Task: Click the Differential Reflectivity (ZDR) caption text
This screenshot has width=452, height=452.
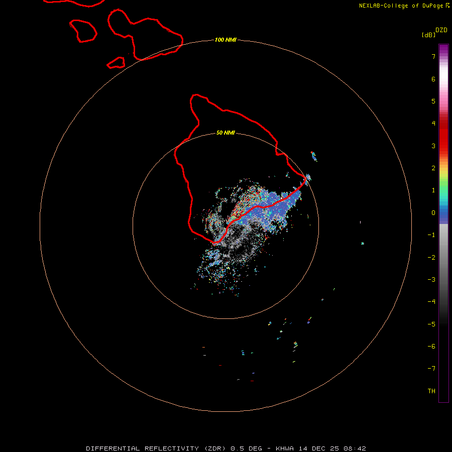Action: click(x=157, y=448)
